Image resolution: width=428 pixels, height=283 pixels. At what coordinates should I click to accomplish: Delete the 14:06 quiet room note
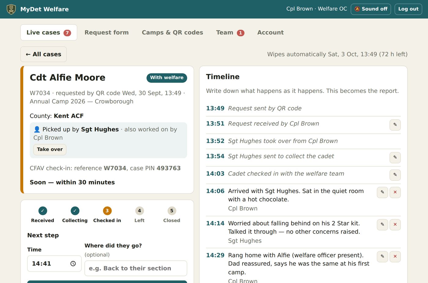[395, 192]
